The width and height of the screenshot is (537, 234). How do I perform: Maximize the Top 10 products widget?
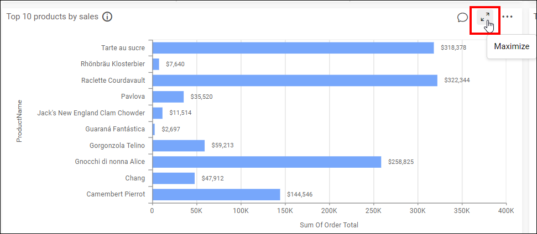point(484,18)
